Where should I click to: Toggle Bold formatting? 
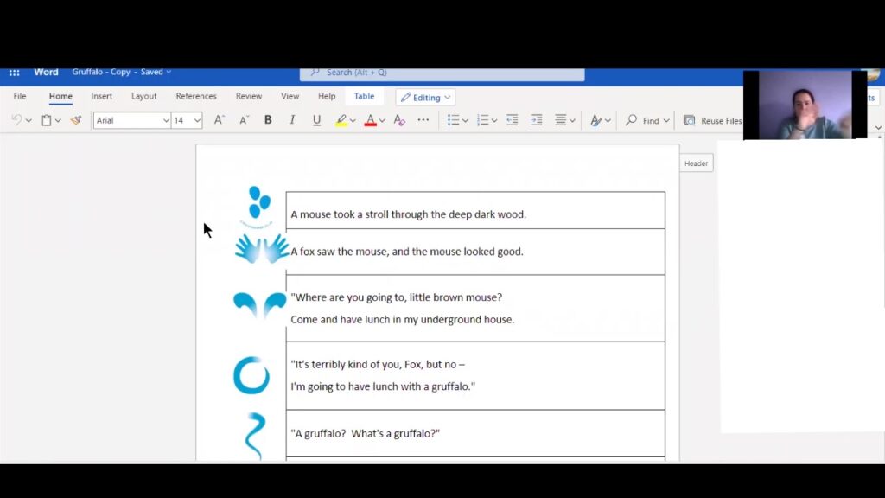[x=268, y=119]
